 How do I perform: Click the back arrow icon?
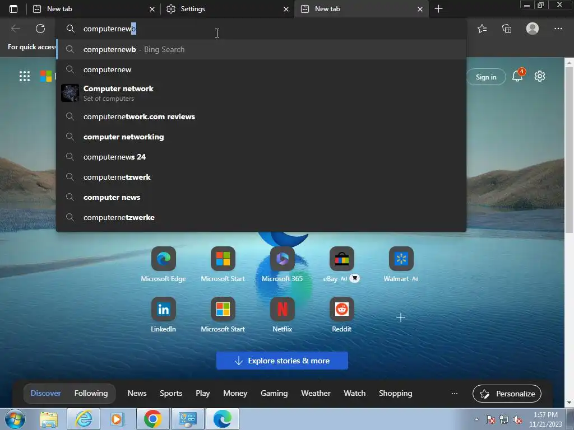click(15, 29)
